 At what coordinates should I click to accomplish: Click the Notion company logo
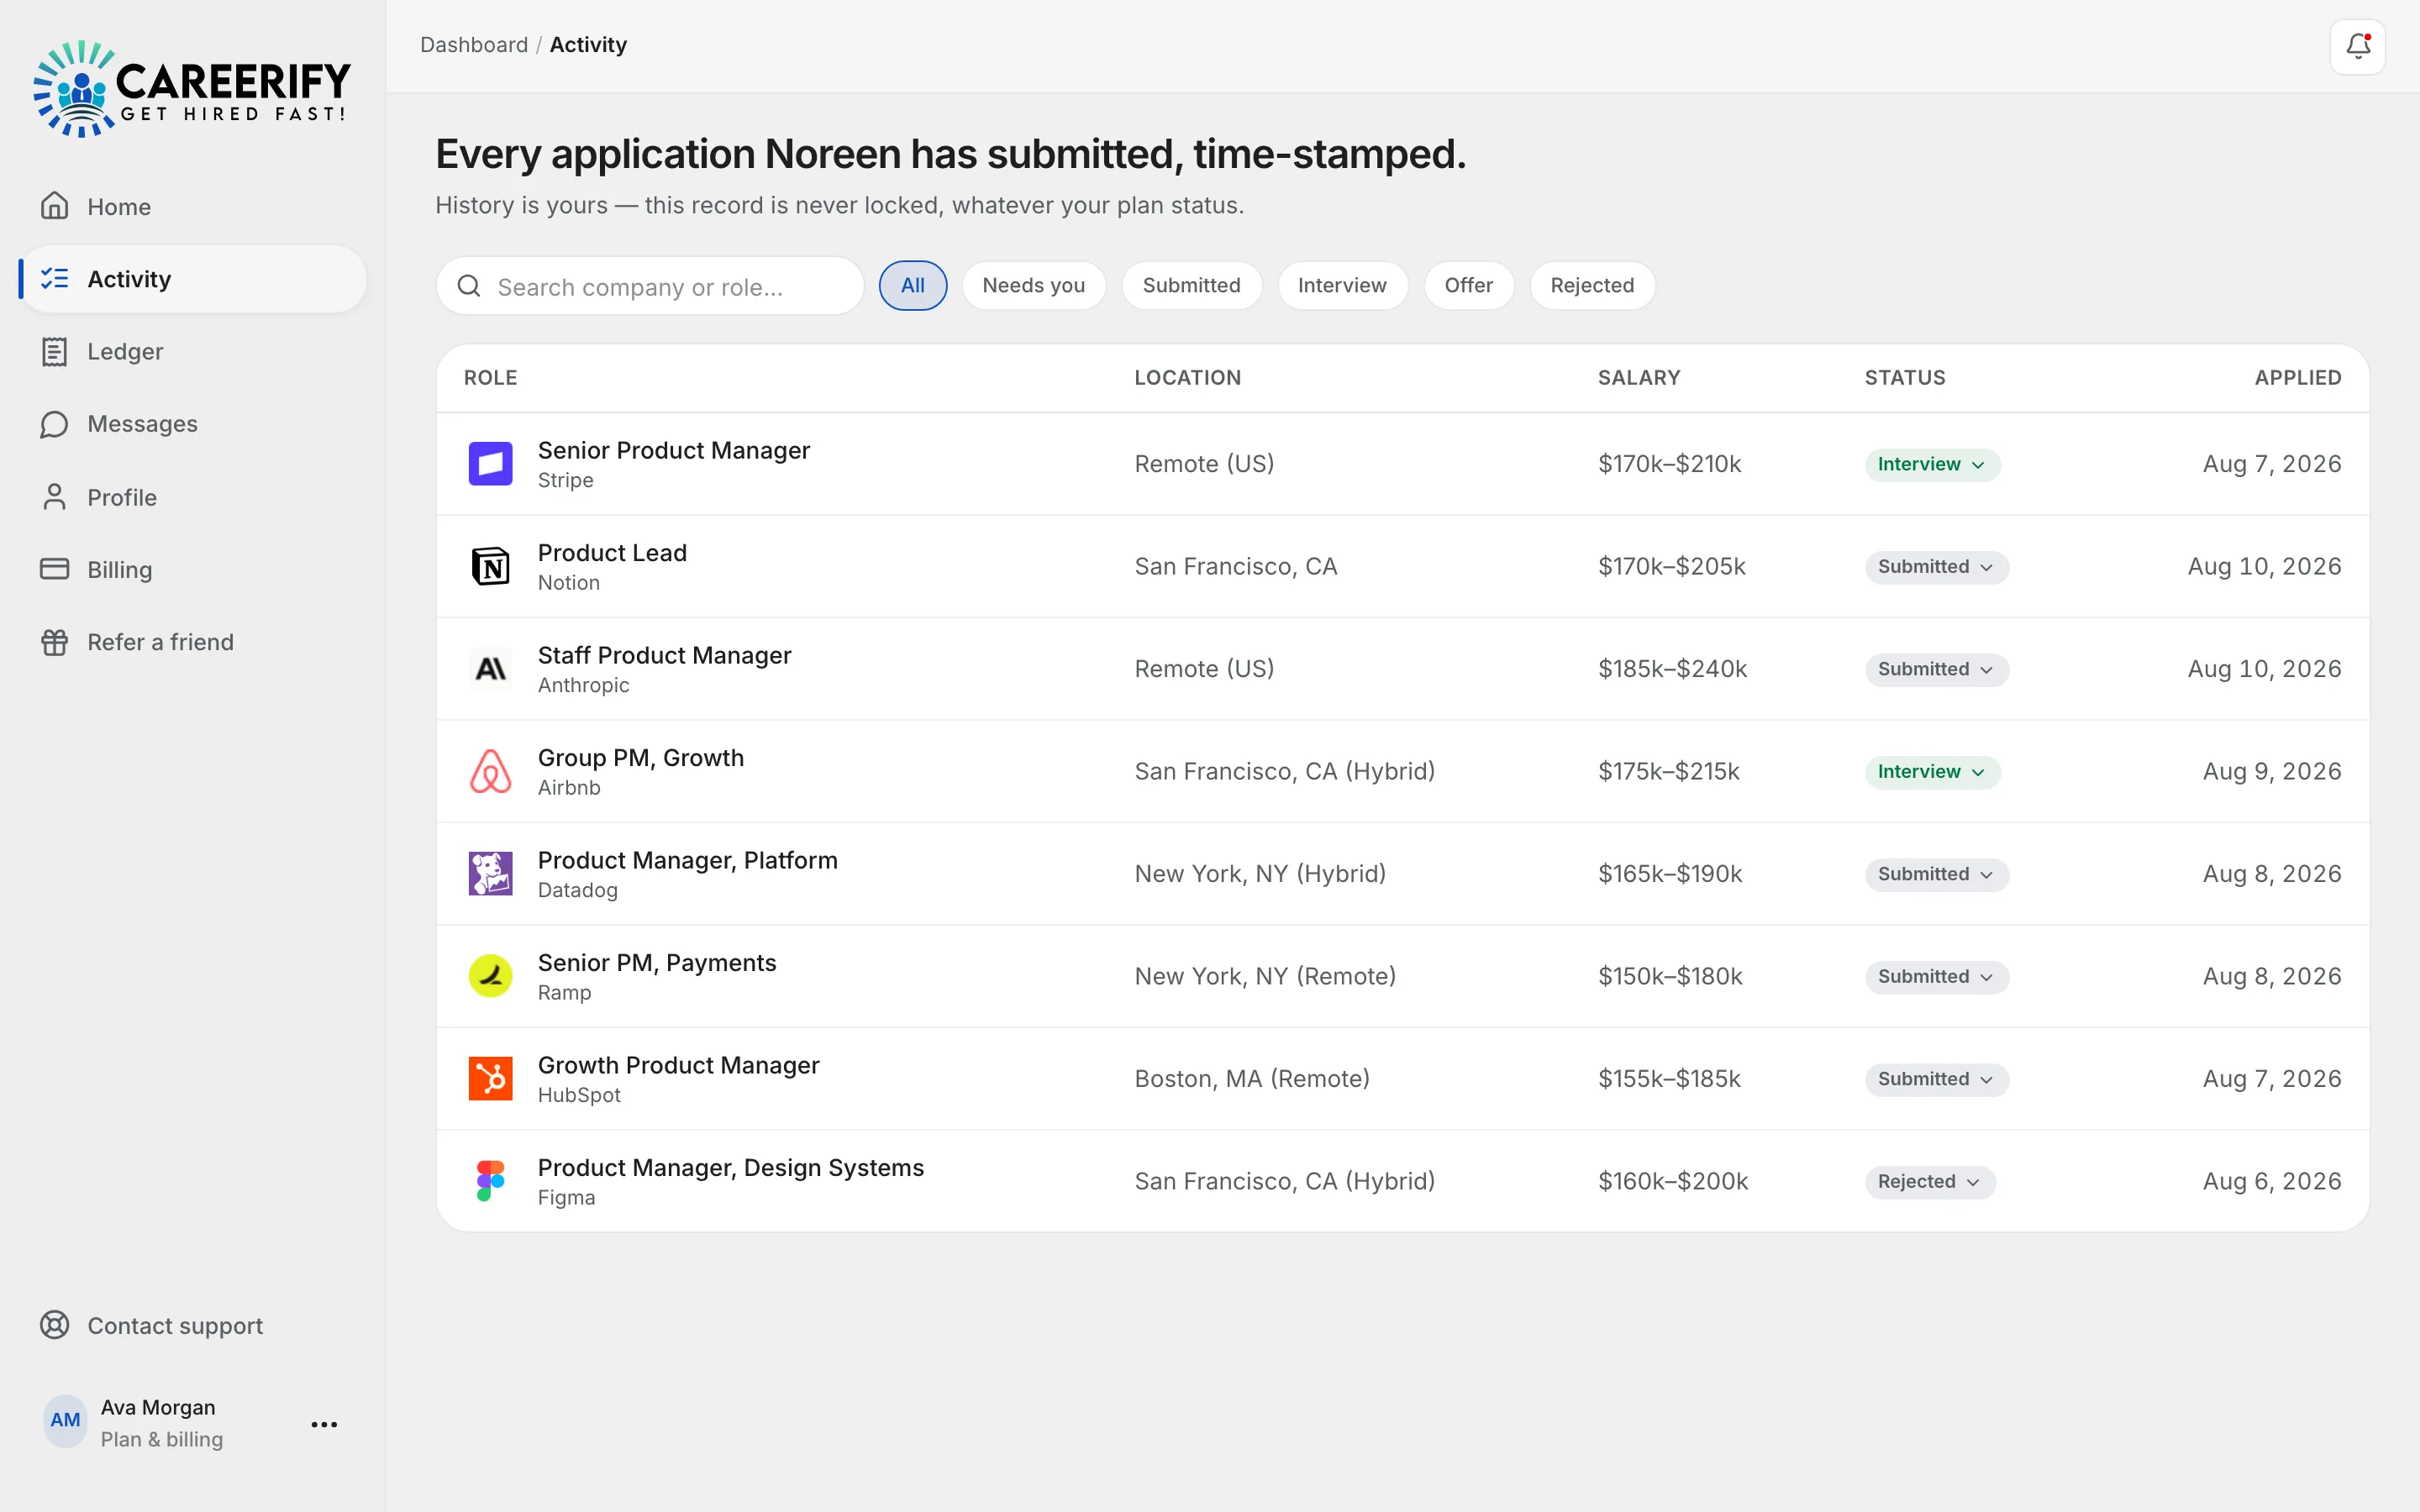pos(490,566)
